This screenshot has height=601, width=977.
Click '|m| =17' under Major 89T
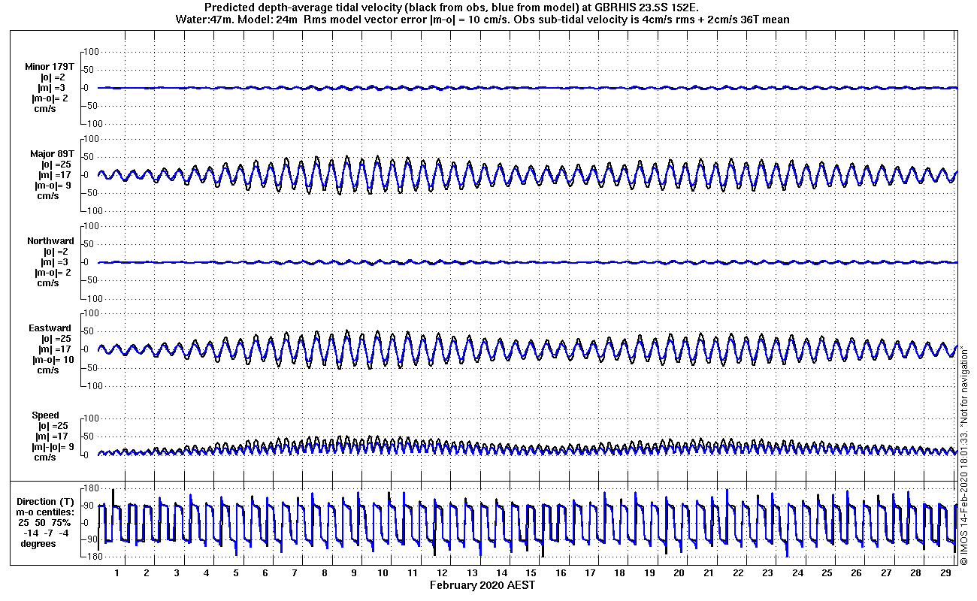point(56,175)
